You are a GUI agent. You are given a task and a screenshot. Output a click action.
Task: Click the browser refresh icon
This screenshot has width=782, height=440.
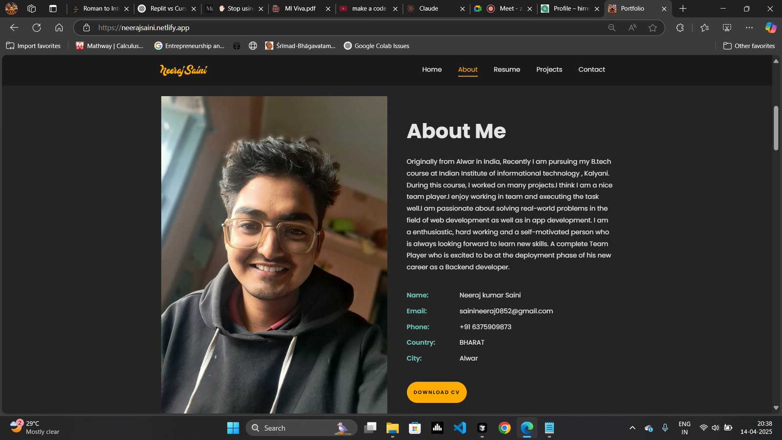[37, 28]
